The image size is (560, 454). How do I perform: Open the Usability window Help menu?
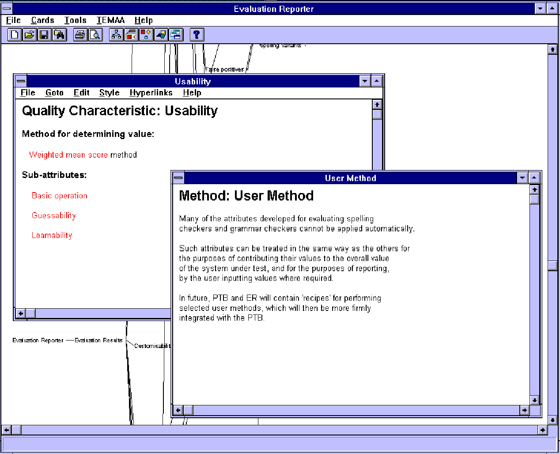point(192,93)
